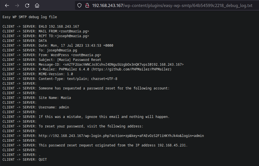Go back to the previous page

pos(7,5)
